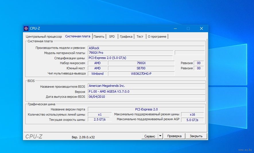Click the Текущая скорость шины label
This screenshot has width=254, height=153.
click(67, 120)
